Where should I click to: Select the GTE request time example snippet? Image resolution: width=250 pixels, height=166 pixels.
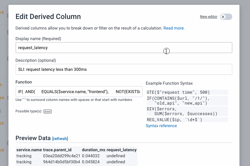(x=178, y=92)
